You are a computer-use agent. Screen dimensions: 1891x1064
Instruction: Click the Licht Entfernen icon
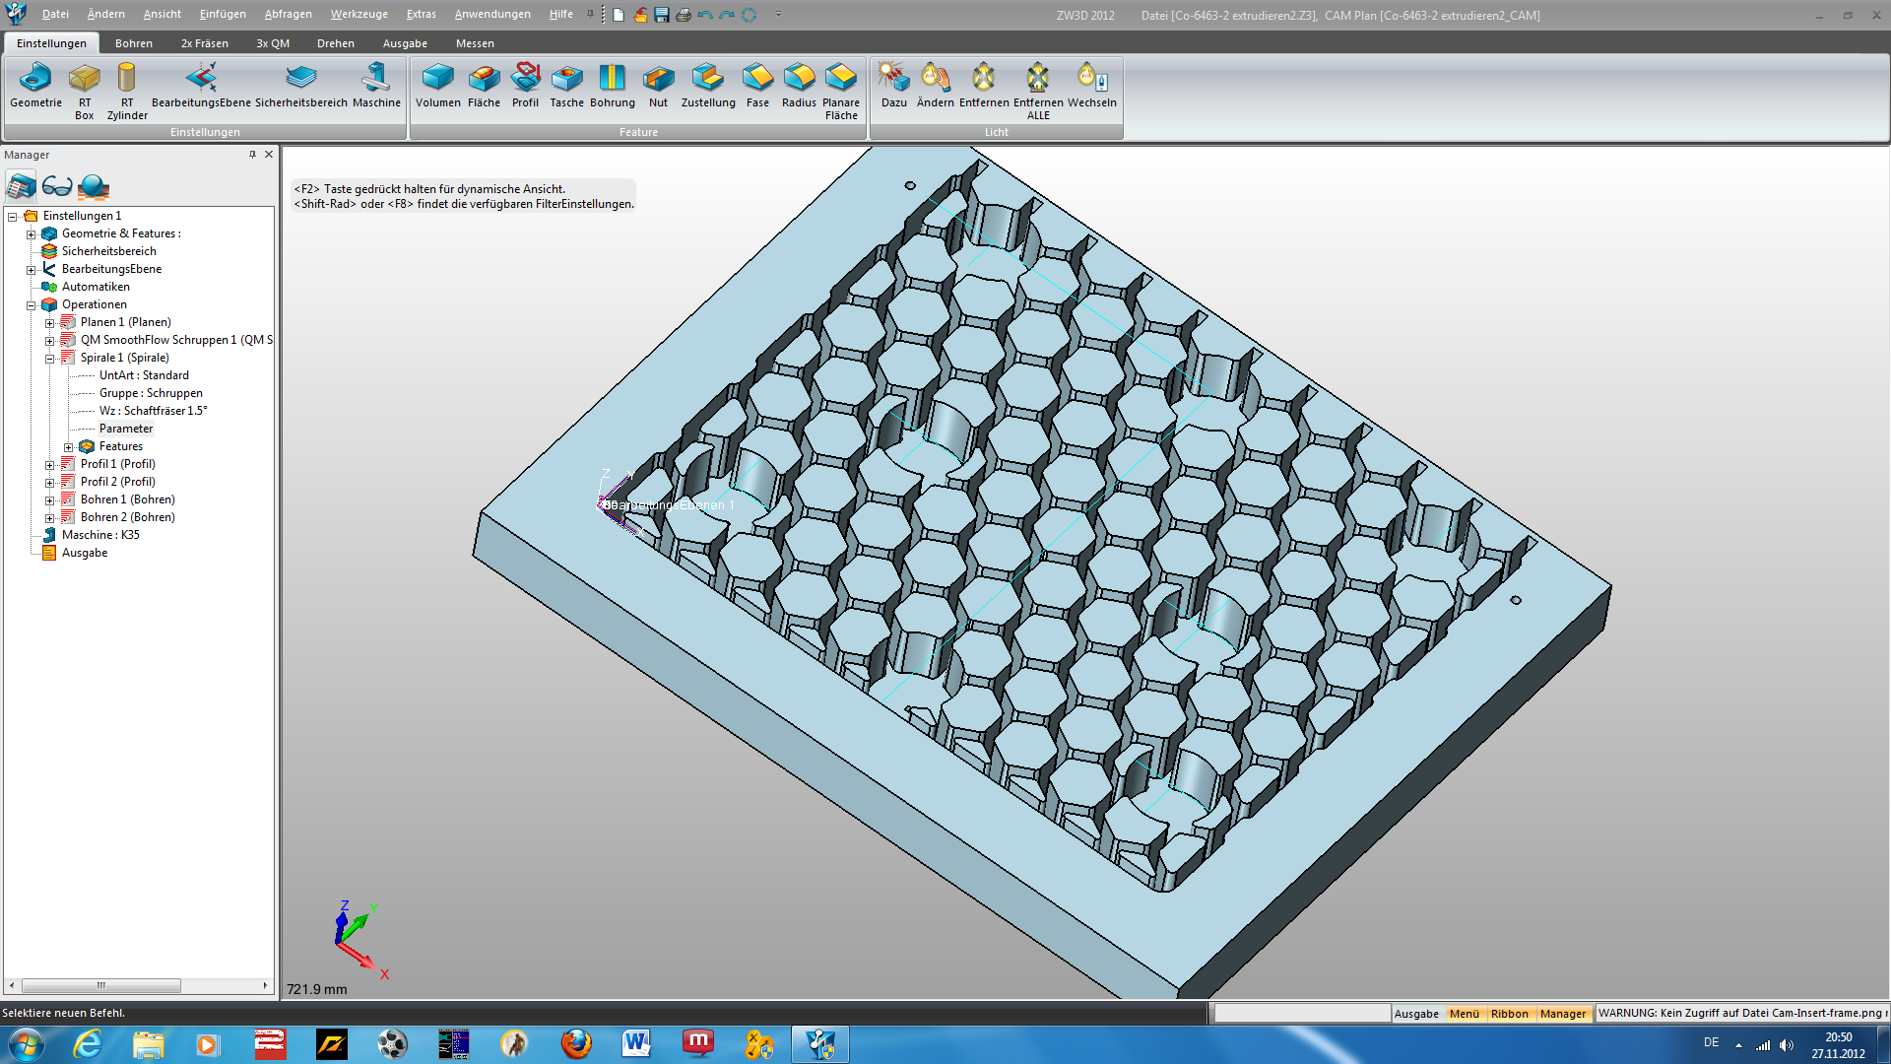coord(984,86)
